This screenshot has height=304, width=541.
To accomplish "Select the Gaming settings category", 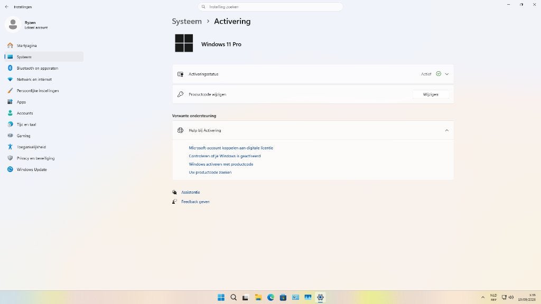I will click(x=44, y=136).
